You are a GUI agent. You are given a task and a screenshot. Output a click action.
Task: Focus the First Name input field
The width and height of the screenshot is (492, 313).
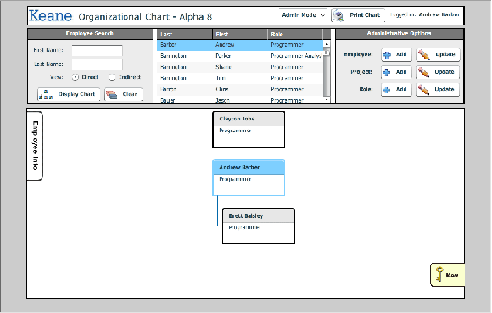point(97,51)
